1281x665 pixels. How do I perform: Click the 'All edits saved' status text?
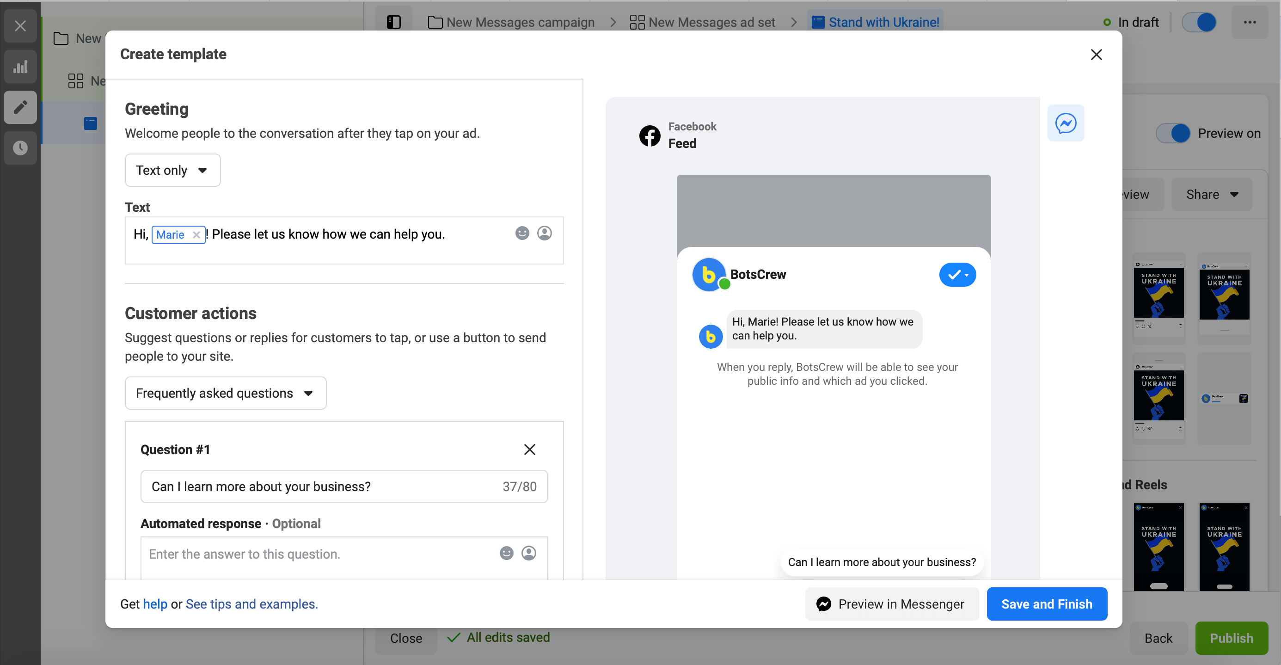(x=508, y=637)
